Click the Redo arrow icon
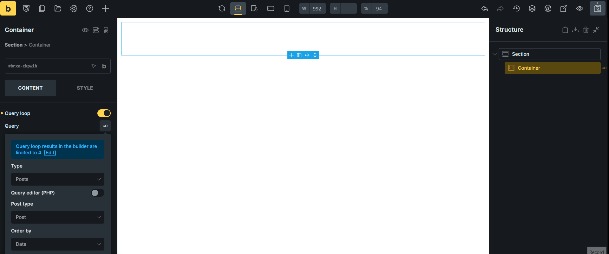This screenshot has width=609, height=254. pyautogui.click(x=500, y=9)
